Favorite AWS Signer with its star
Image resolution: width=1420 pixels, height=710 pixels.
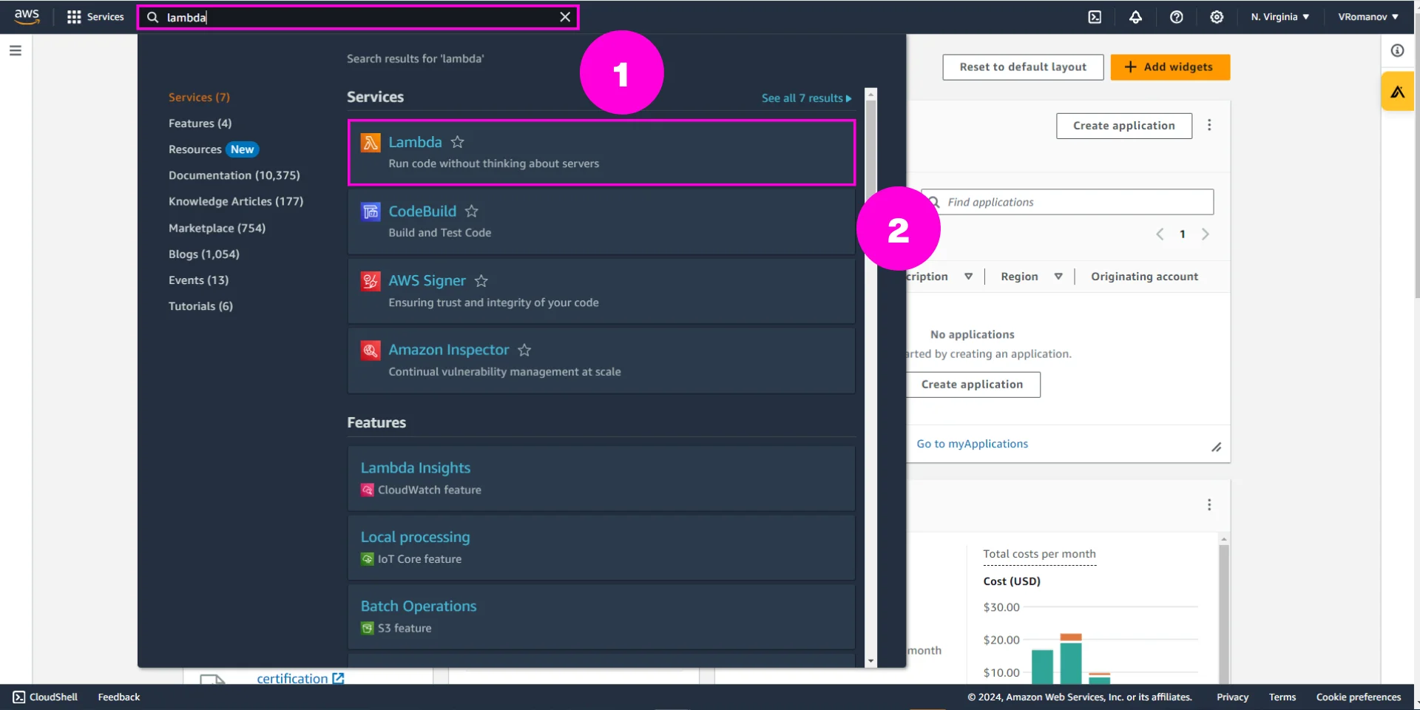(481, 280)
